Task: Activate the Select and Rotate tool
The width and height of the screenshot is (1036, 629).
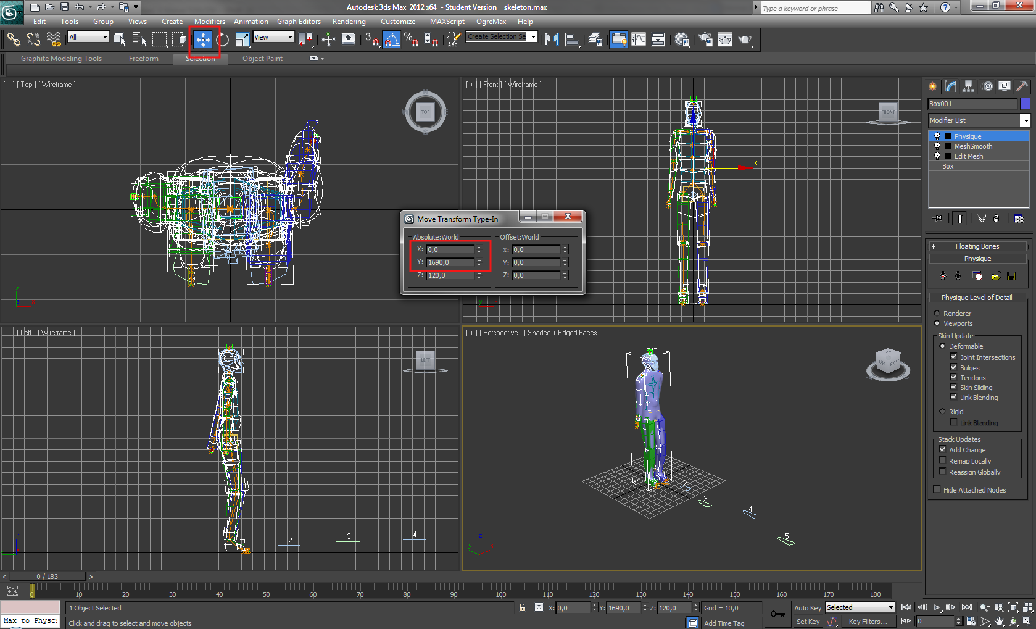Action: coord(222,40)
